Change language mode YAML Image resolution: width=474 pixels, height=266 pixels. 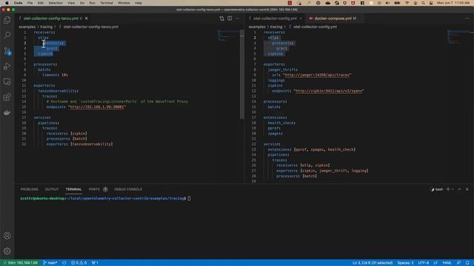(447, 263)
